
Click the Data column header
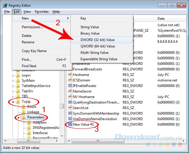[171, 19]
